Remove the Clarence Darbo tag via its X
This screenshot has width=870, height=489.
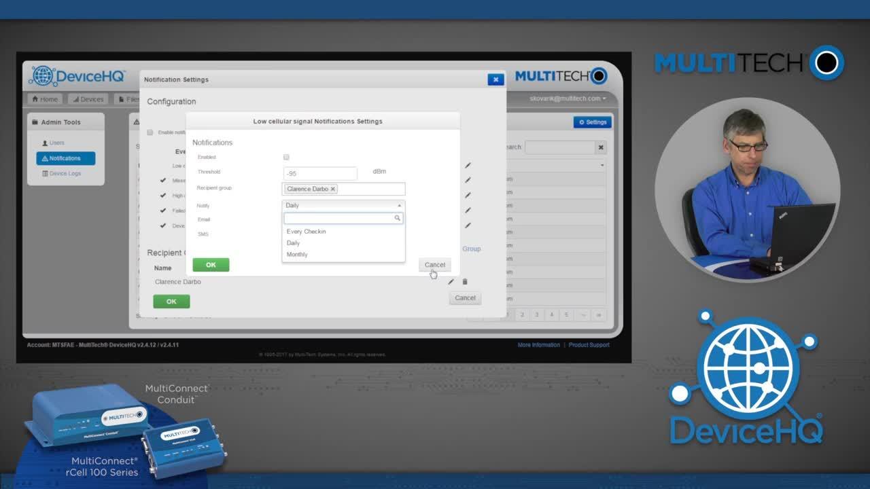pyautogui.click(x=332, y=189)
